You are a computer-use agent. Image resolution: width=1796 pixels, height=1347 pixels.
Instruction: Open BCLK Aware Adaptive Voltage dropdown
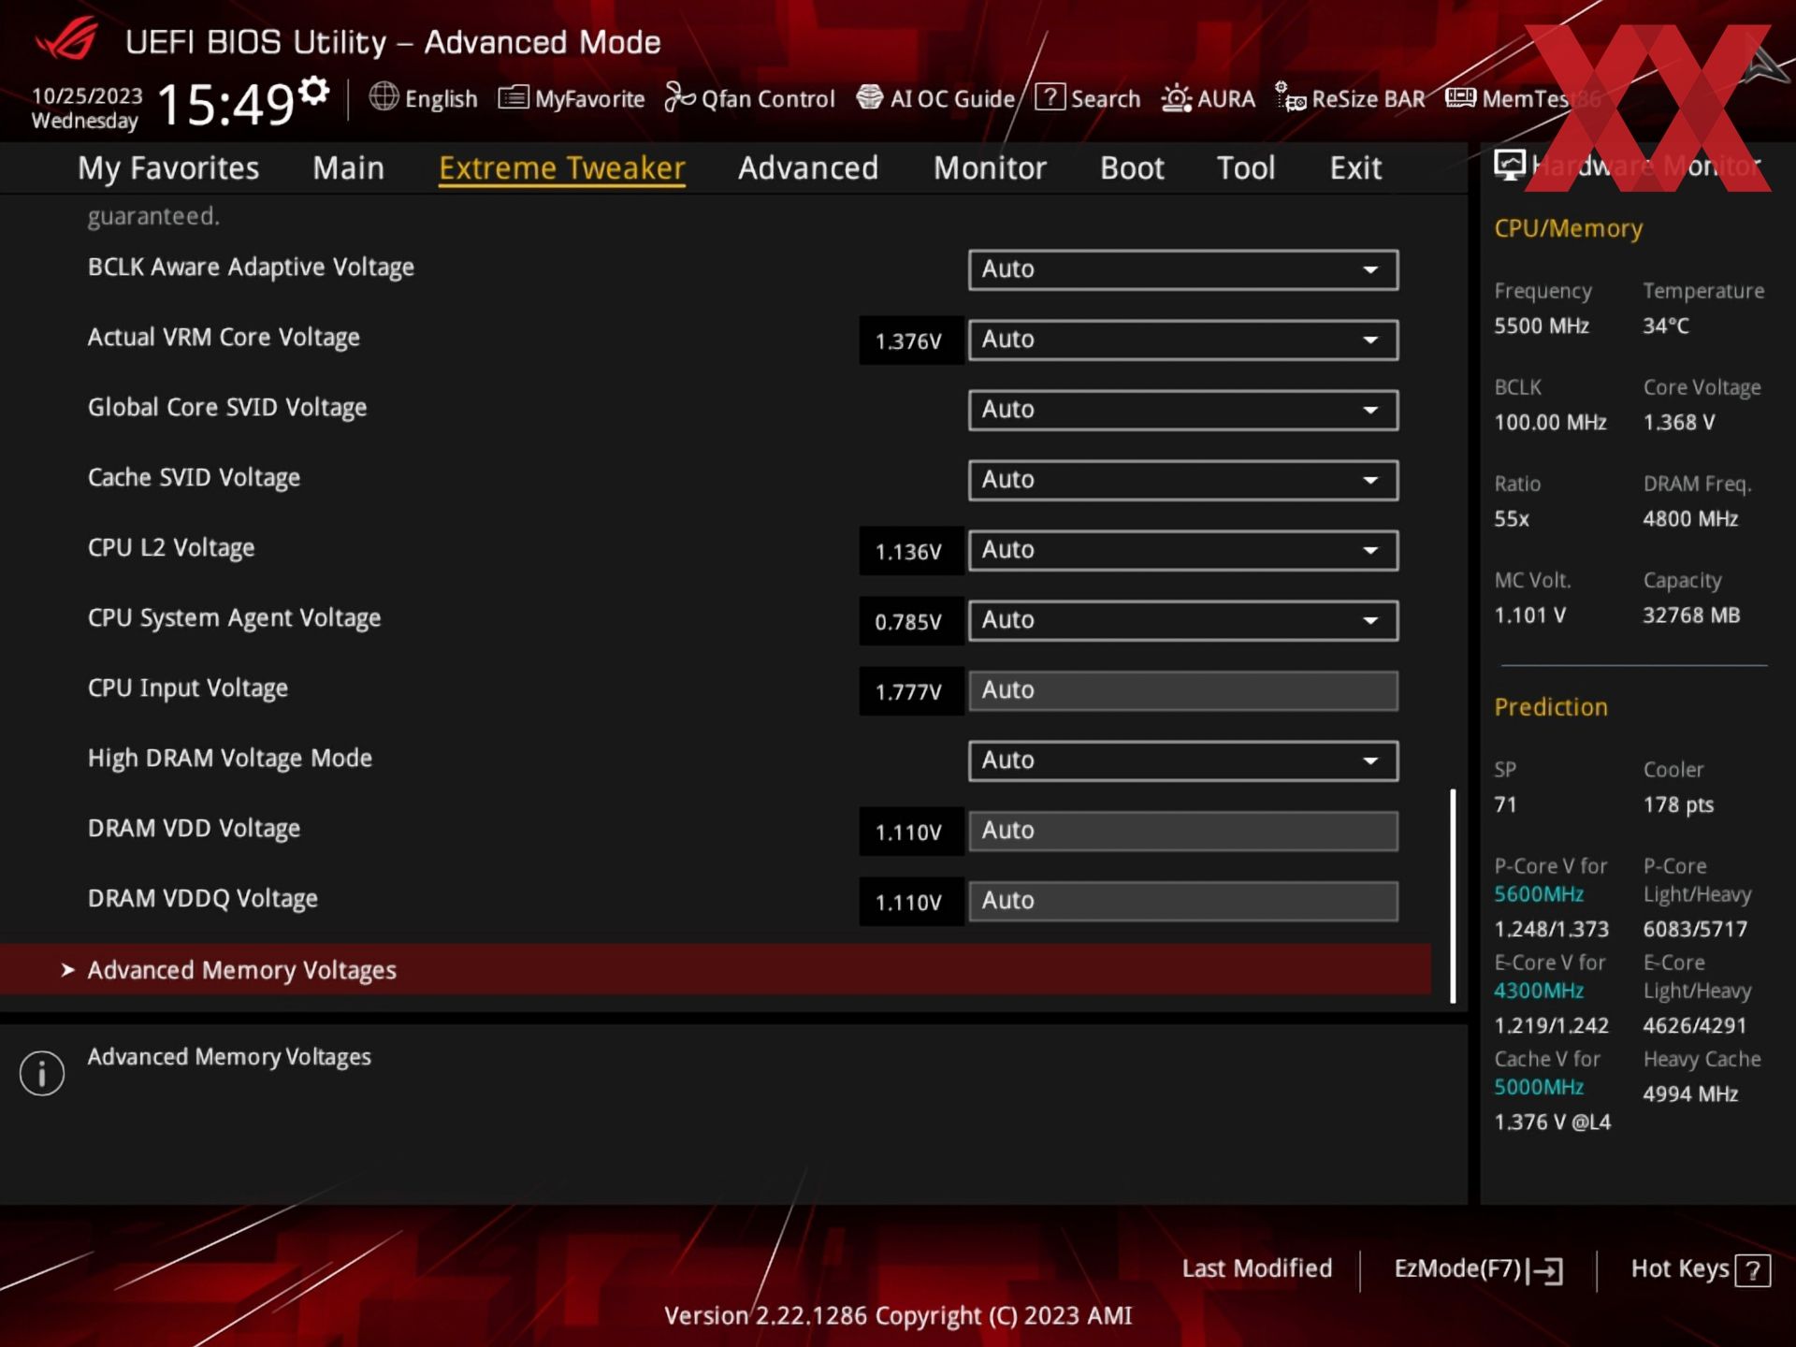tap(1183, 269)
